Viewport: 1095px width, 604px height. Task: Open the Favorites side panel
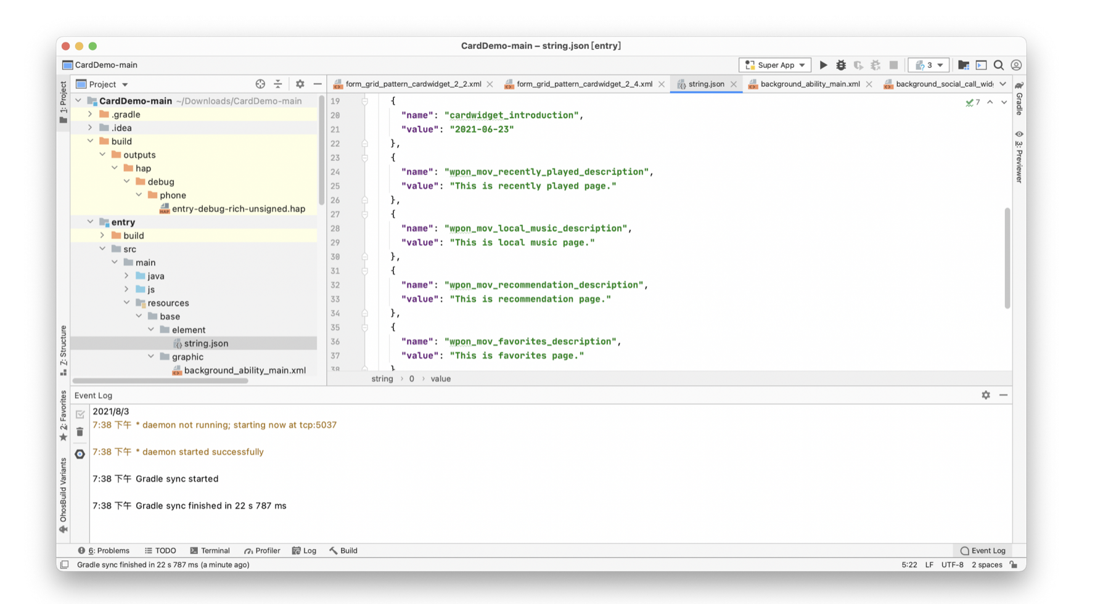64,415
